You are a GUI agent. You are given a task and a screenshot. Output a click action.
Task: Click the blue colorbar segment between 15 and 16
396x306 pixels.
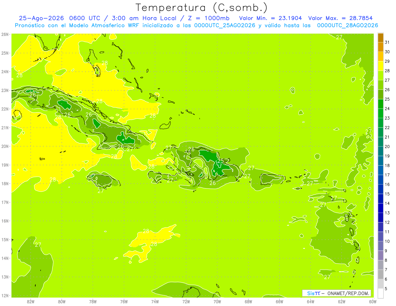tap(380, 189)
